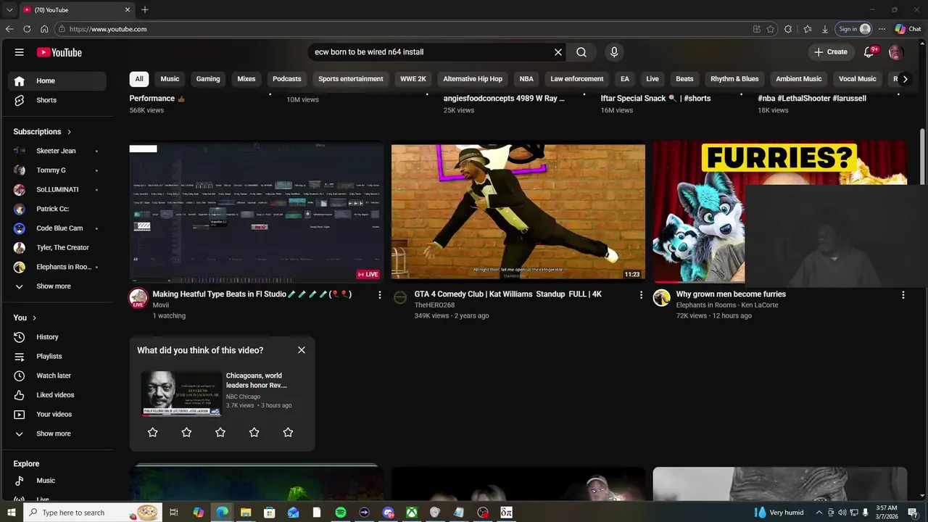Open the TheHERO268 channel link
The image size is (928, 522).
pos(434,305)
